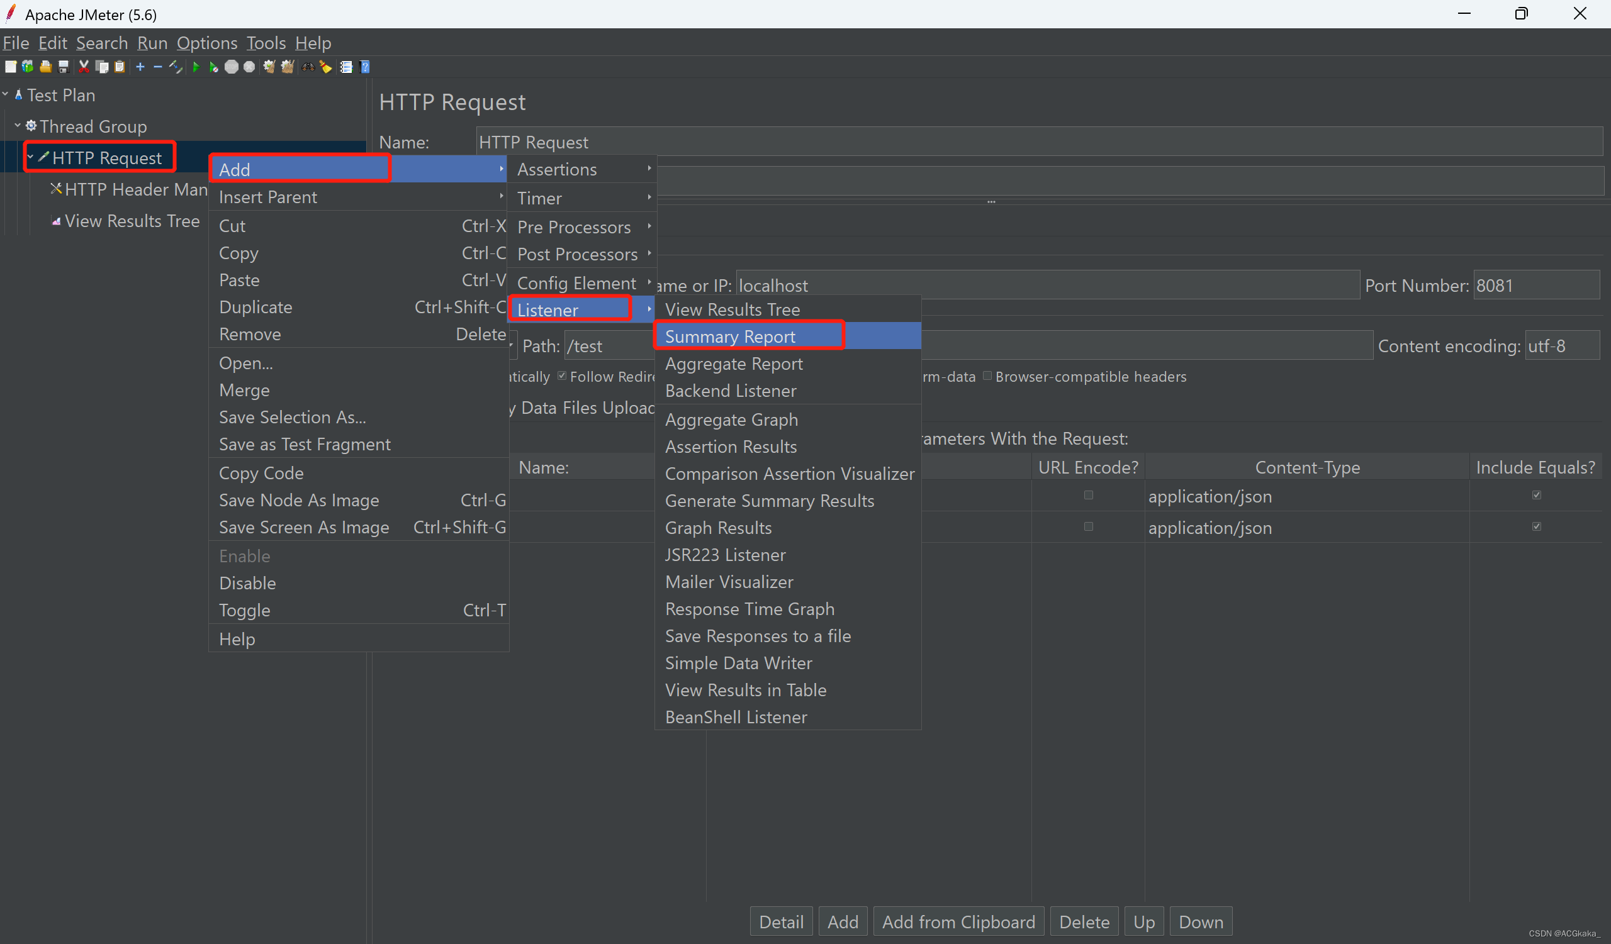Collapse the HTTP Request tree node
Screen dimensions: 1611x944
pyautogui.click(x=31, y=157)
